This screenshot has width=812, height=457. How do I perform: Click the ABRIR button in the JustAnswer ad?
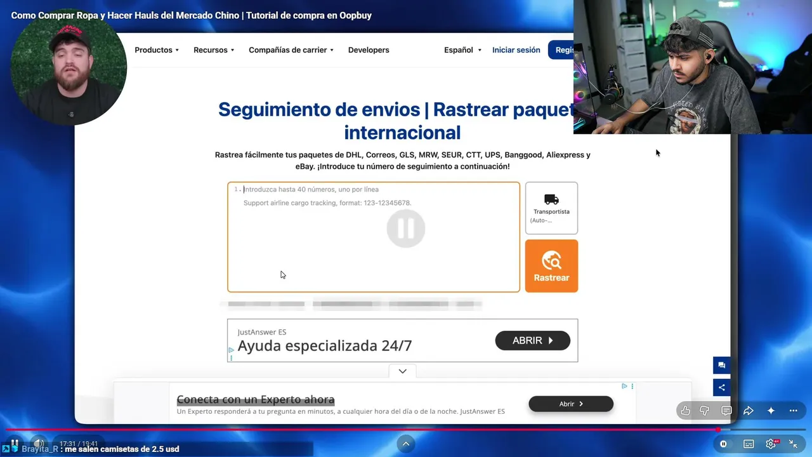tap(533, 341)
